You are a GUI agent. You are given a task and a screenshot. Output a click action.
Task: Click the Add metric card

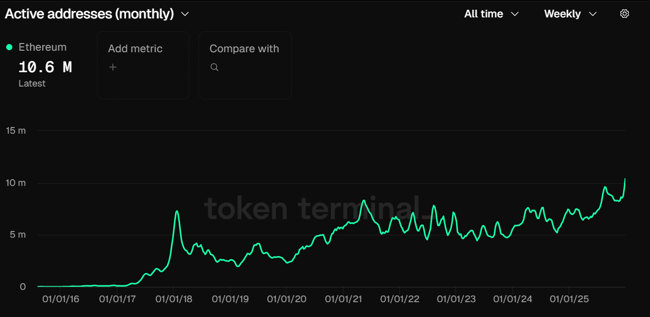(143, 65)
